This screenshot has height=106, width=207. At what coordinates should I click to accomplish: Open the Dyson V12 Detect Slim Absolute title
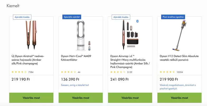[x=179, y=58]
